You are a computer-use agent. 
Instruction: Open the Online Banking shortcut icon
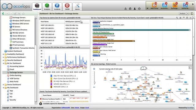pyautogui.click(x=185, y=6)
